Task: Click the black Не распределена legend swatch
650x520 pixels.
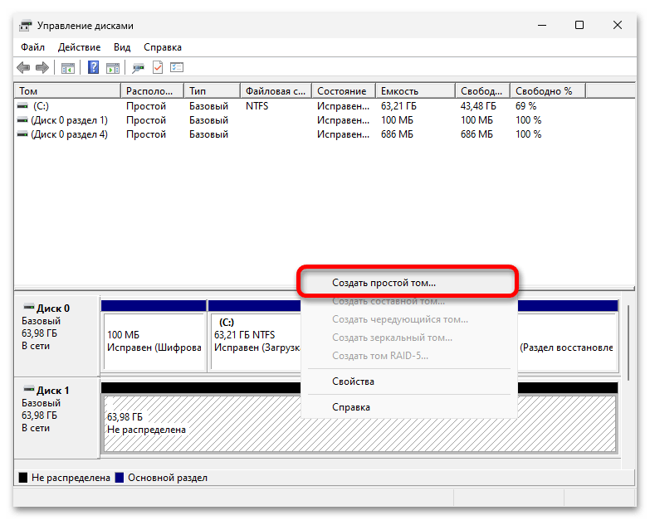Action: (x=23, y=478)
